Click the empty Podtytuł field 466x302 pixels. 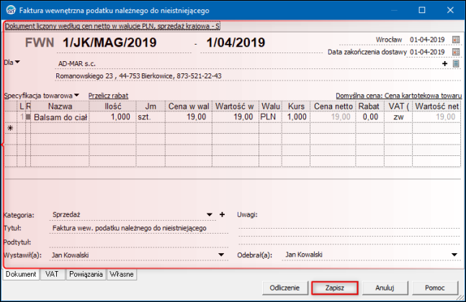139,242
